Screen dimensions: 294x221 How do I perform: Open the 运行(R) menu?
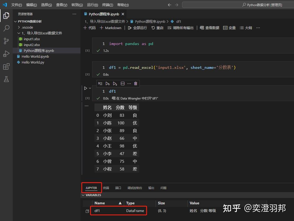pos(92,4)
